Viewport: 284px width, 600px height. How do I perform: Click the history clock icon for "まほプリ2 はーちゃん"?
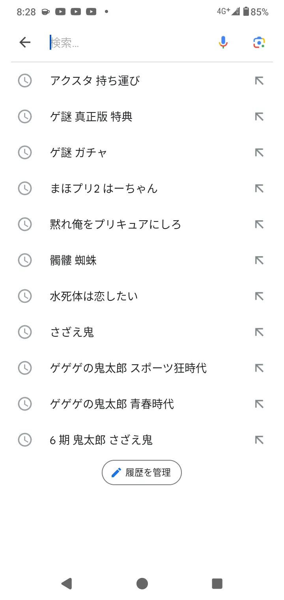[x=25, y=189]
